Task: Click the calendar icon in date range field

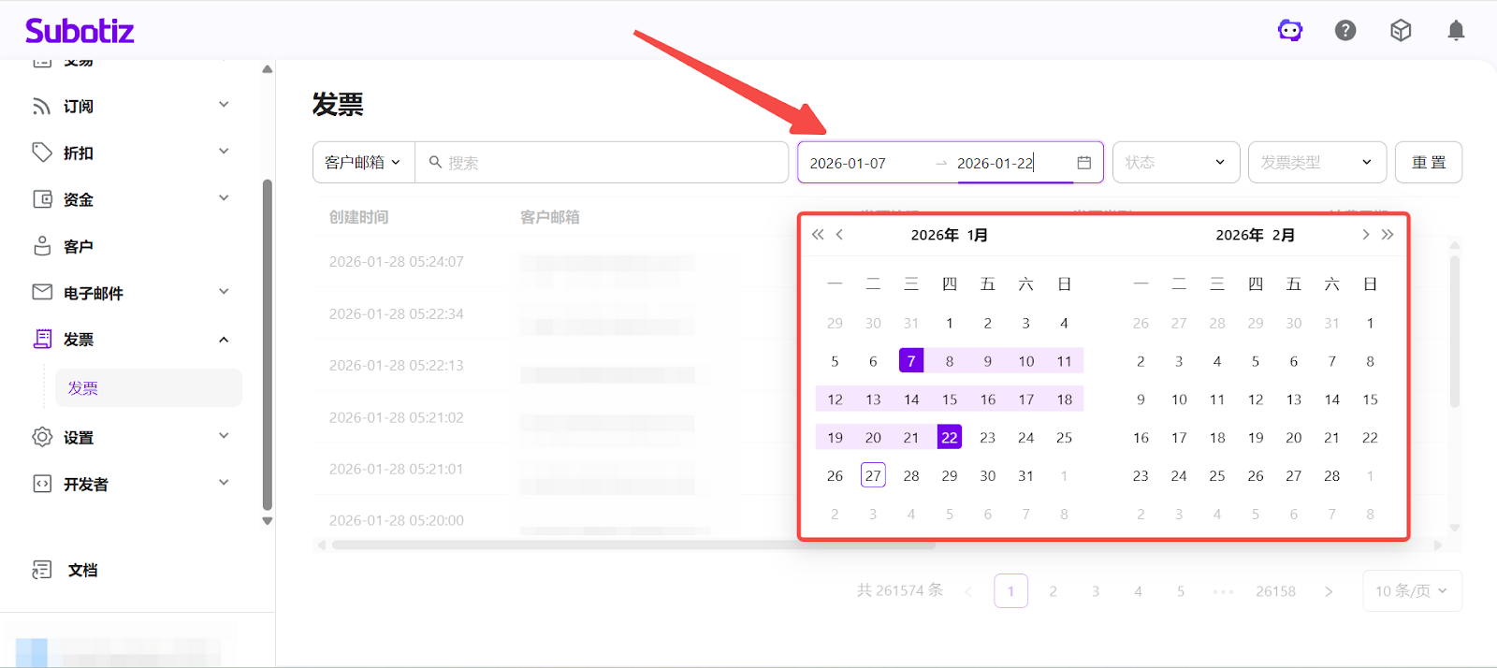Action: 1083,163
